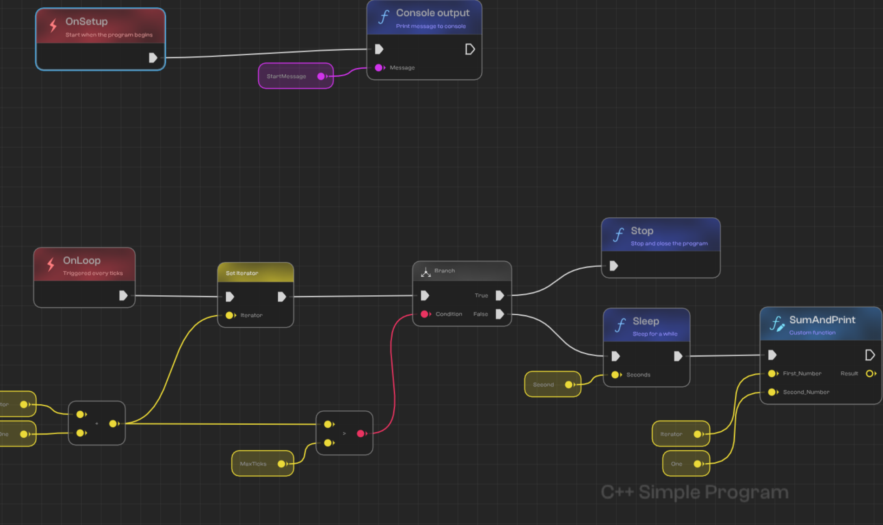Click the Branch node's True output pin

[x=500, y=295]
